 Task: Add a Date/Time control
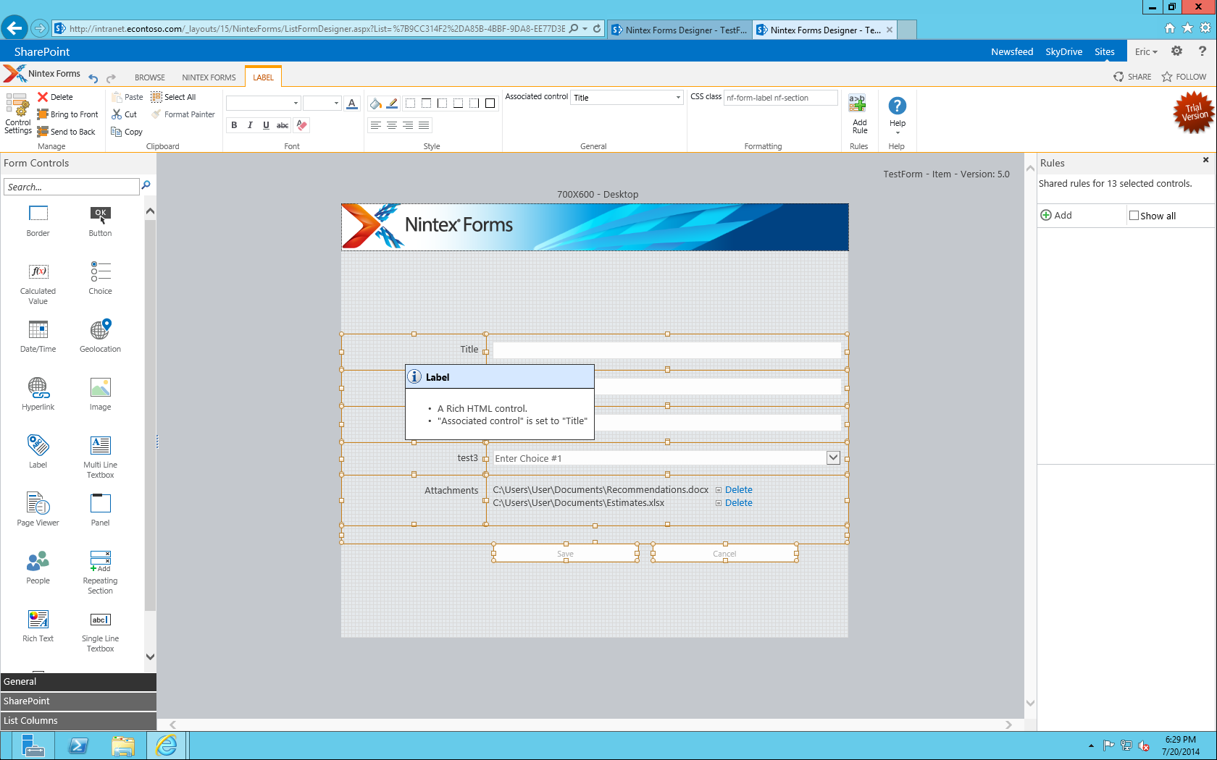point(38,336)
